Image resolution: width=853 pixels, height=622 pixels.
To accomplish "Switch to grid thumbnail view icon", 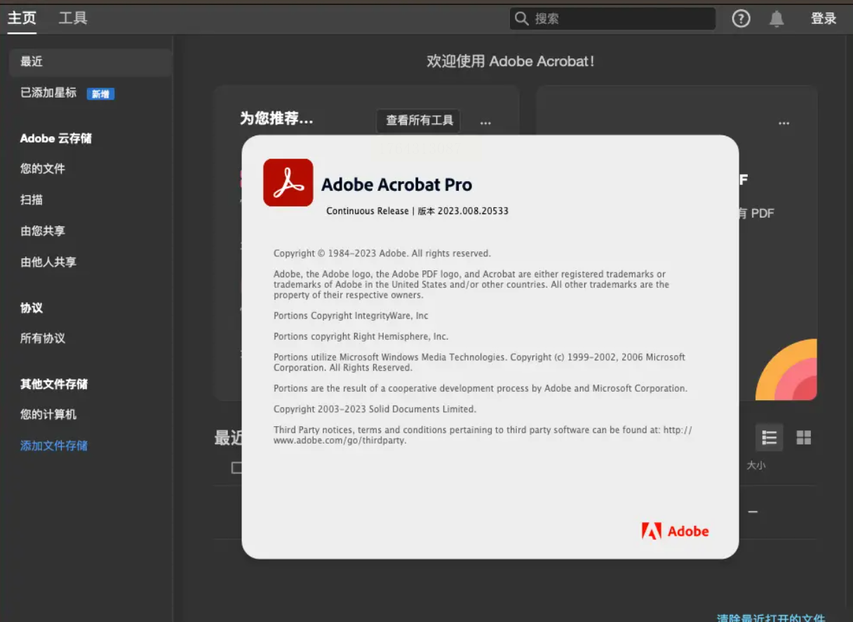I will pyautogui.click(x=804, y=438).
